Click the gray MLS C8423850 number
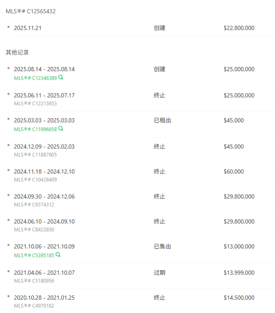This screenshot has width=275, height=313. [34, 230]
